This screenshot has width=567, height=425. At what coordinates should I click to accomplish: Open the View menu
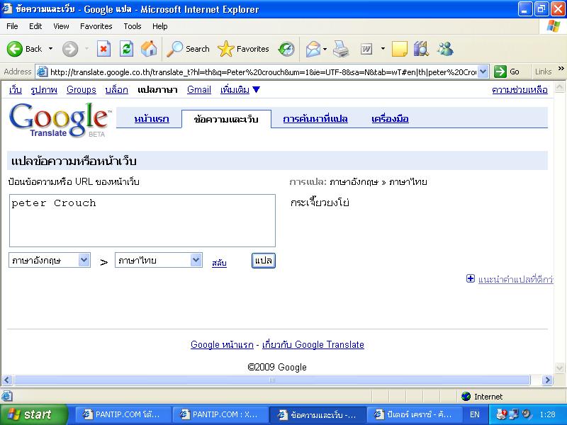(61, 26)
